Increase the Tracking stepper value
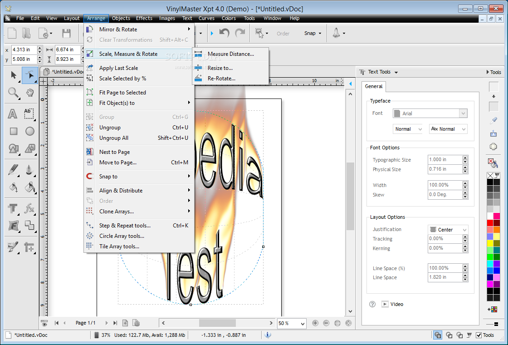Viewport: 508px width, 345px height. (465, 237)
